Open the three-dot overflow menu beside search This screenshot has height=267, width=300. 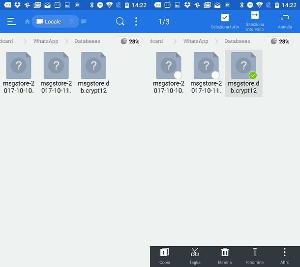pyautogui.click(x=136, y=22)
